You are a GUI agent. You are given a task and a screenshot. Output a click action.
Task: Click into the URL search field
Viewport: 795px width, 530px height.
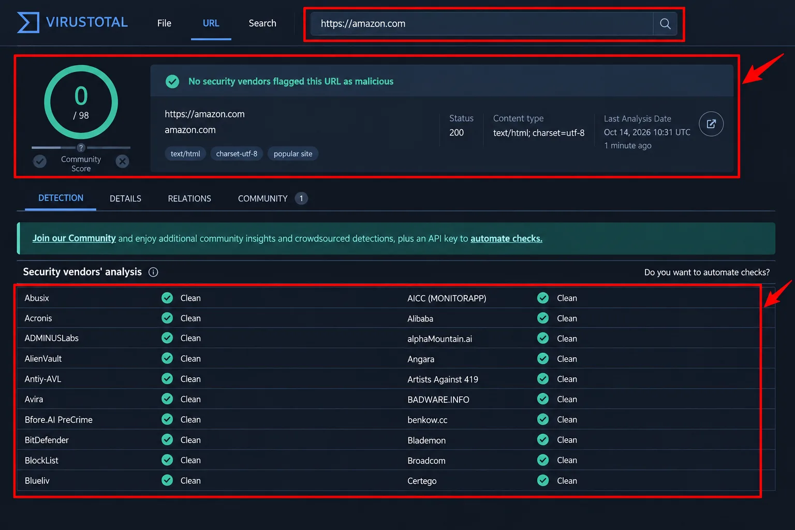tap(481, 24)
